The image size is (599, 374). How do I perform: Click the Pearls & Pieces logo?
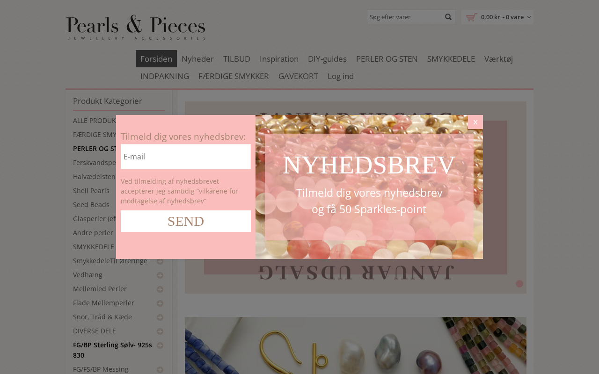point(136,27)
